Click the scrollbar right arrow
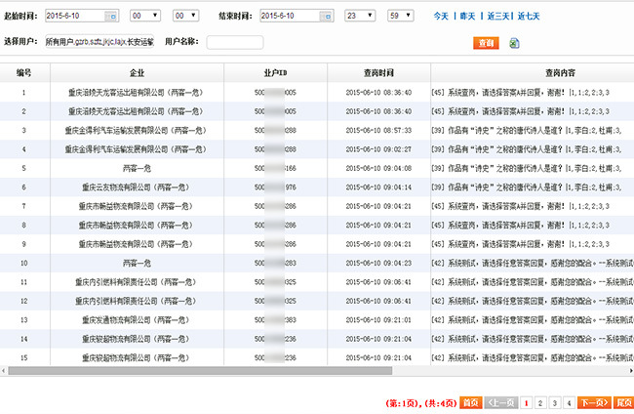The image size is (634, 414). click(631, 371)
